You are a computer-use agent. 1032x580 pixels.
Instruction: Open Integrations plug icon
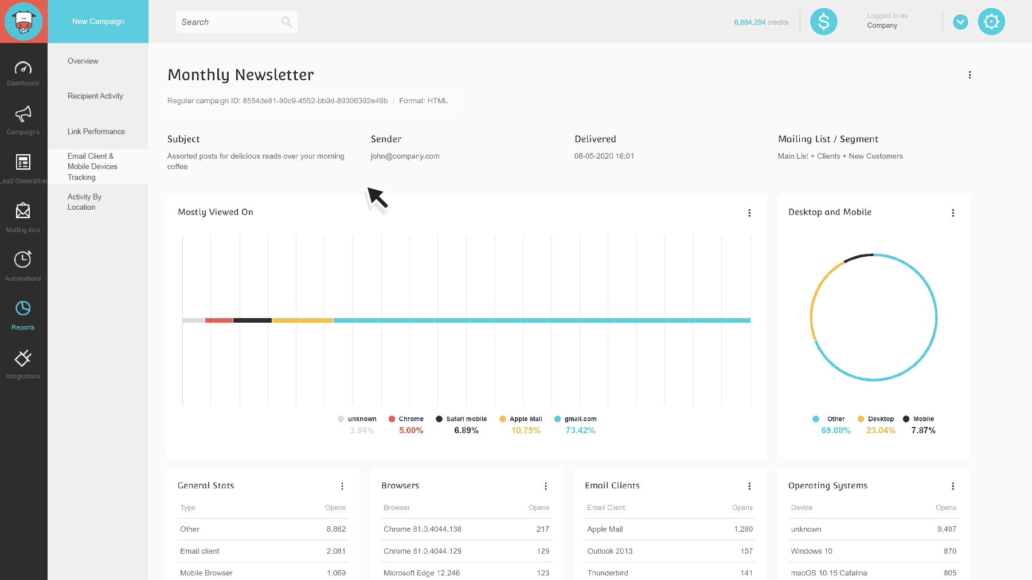tap(23, 358)
